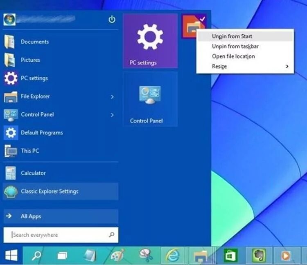Image resolution: width=307 pixels, height=265 pixels.
Task: Click All Apps button
Action: [x=61, y=216]
